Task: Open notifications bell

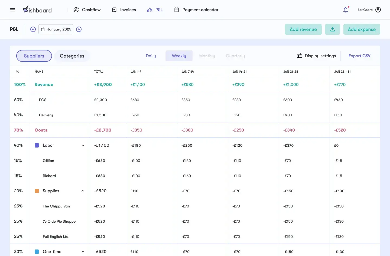Action: [x=346, y=10]
